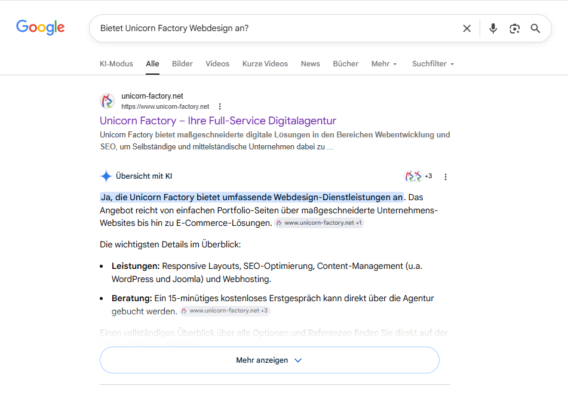Open AI overview three-dot options menu
568x395 pixels.
point(446,177)
